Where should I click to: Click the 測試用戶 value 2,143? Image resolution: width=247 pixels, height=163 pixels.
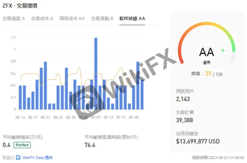click(x=183, y=99)
